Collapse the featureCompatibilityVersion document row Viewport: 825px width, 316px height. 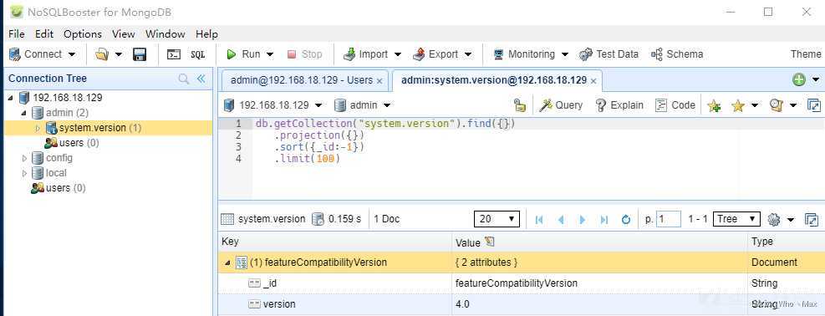pos(227,262)
